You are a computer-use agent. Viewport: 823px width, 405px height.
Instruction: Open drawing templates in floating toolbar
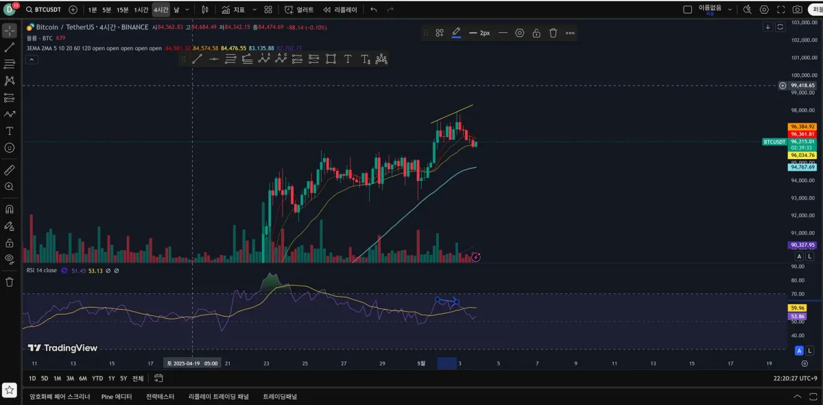(440, 33)
